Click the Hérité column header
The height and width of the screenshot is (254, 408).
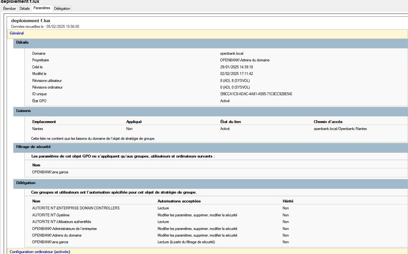pyautogui.click(x=288, y=201)
